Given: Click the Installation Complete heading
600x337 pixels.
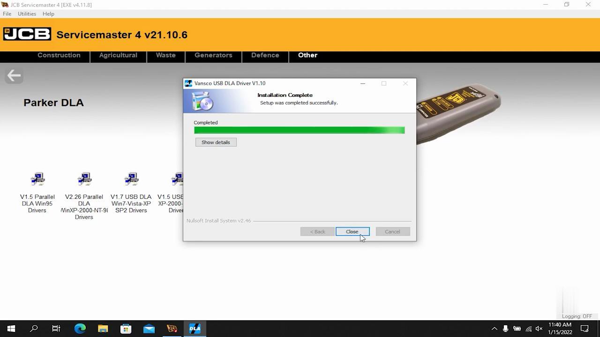Looking at the screenshot, I should 285,95.
